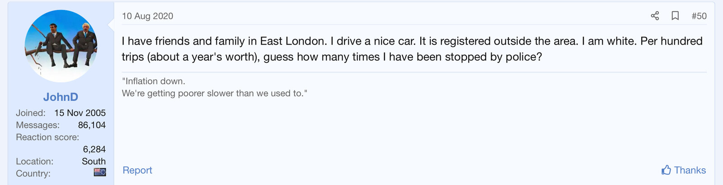Report this post

[x=137, y=170]
